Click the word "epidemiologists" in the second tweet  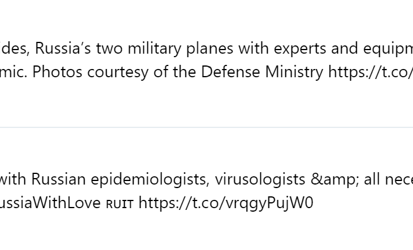[x=150, y=180]
